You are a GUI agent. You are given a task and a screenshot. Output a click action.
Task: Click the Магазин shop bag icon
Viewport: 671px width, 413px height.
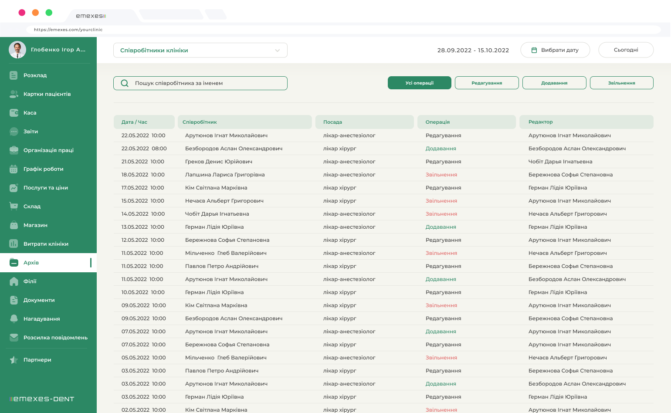[x=14, y=225]
